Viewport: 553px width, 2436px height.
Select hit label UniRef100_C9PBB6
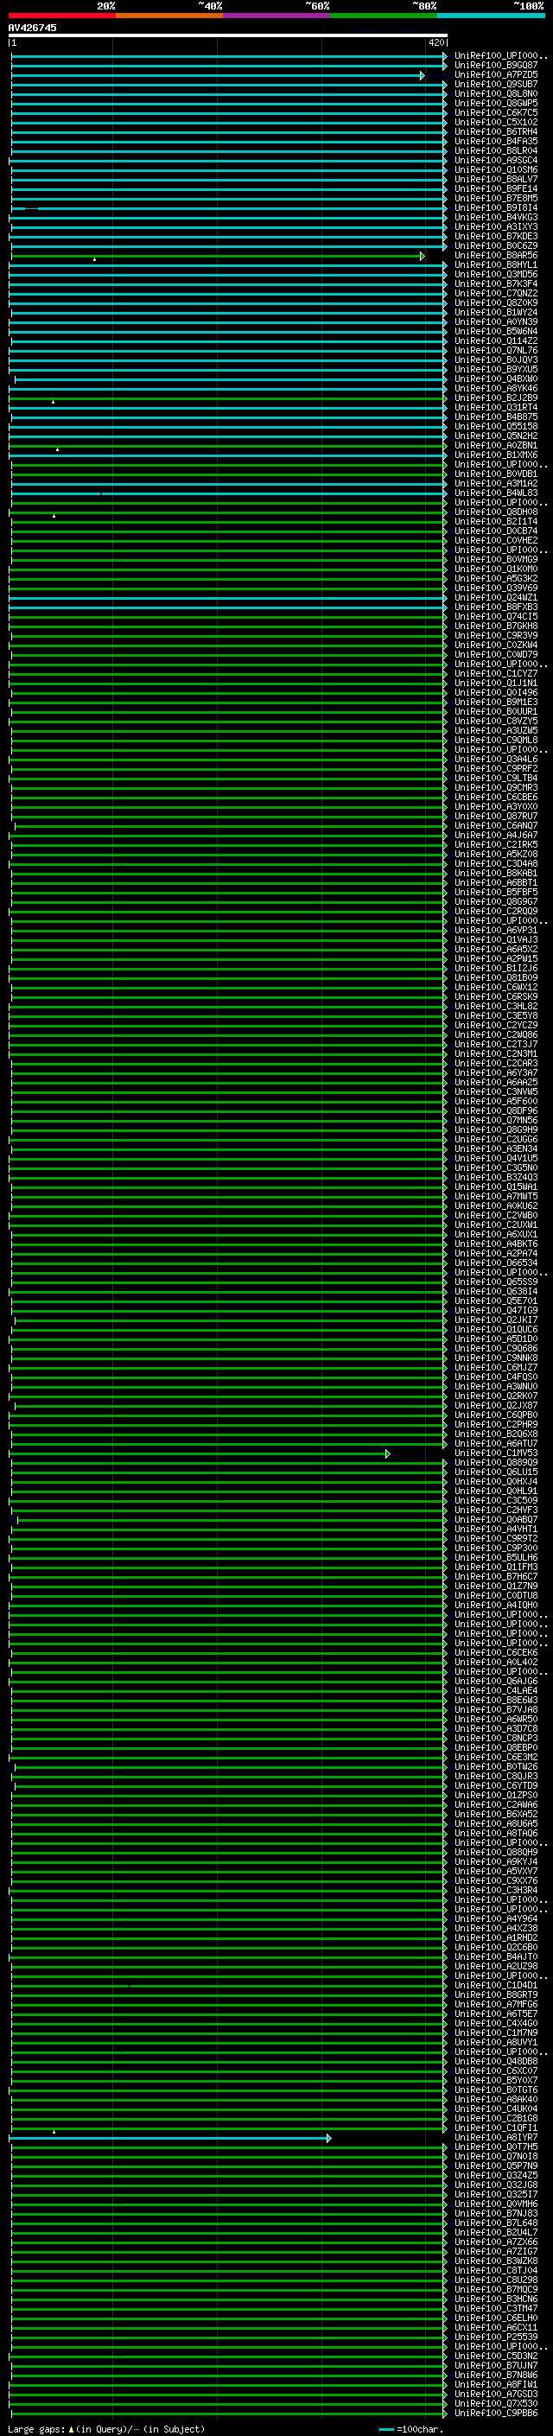[x=496, y=2413]
